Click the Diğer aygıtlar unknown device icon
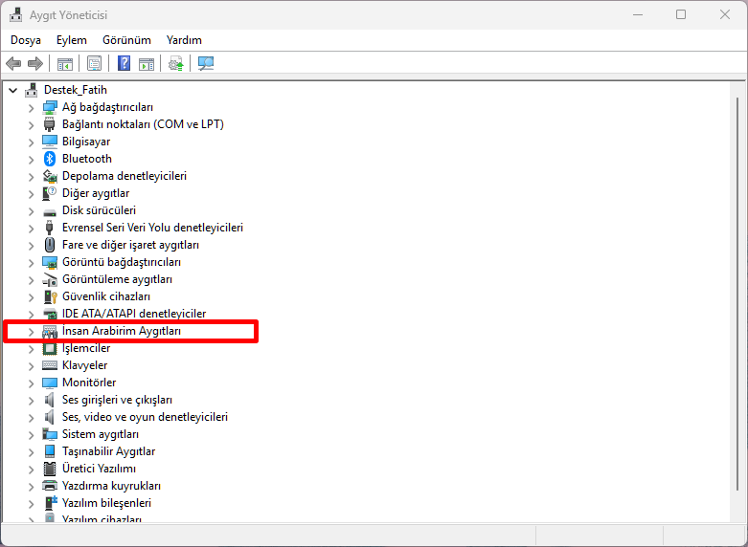Screen dimensions: 748x547 pos(50,193)
